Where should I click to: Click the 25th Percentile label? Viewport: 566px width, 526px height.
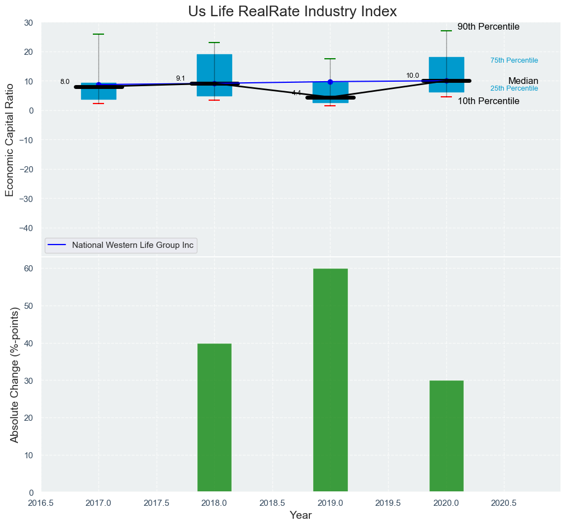514,88
